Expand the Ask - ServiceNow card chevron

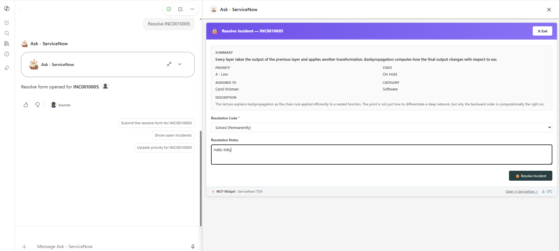(x=180, y=64)
